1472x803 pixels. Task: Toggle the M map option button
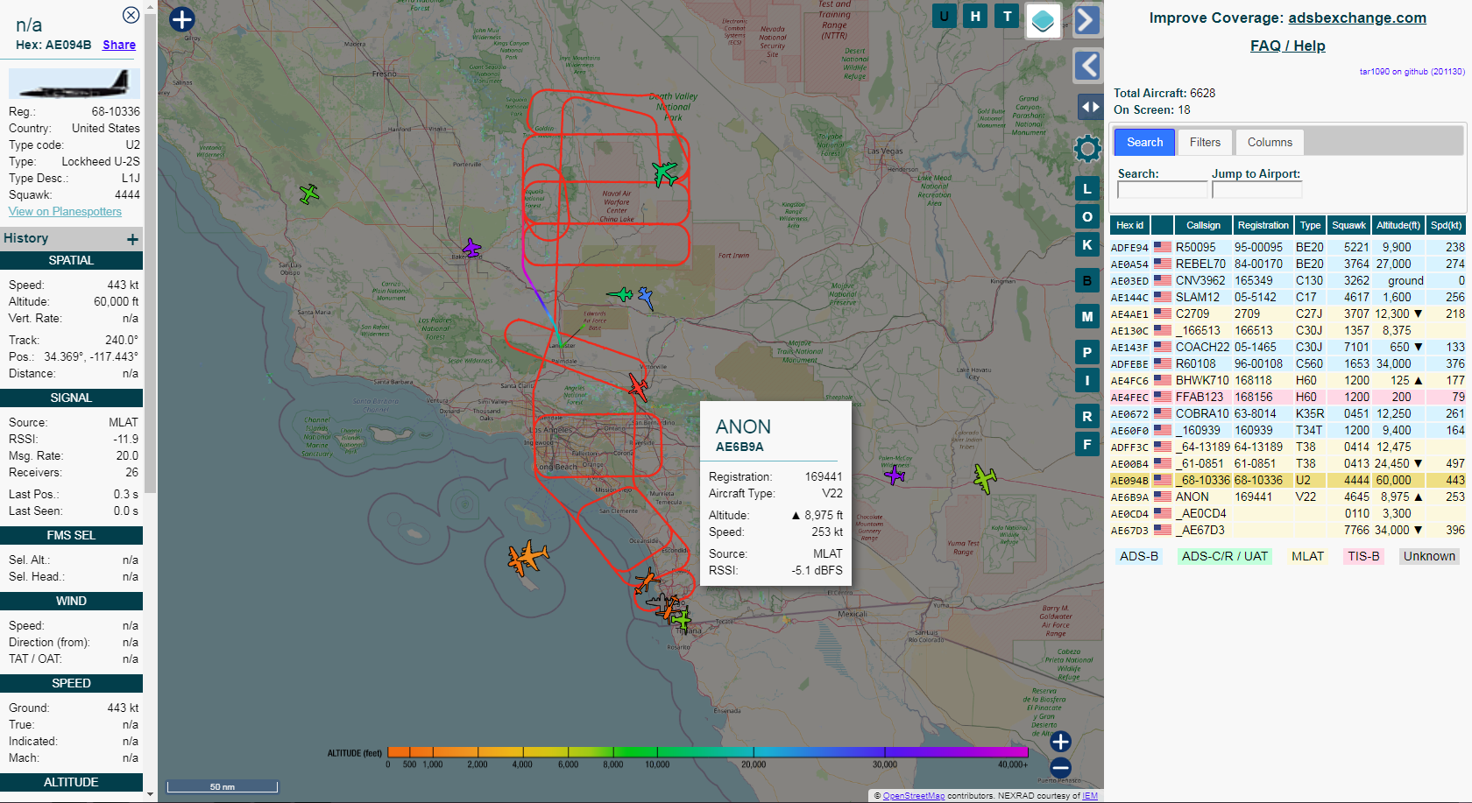point(1087,316)
